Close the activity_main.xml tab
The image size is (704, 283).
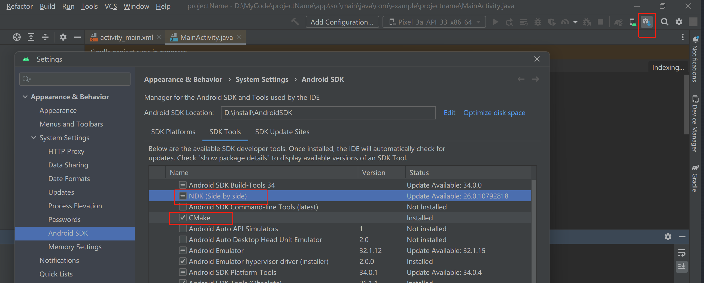pos(159,37)
